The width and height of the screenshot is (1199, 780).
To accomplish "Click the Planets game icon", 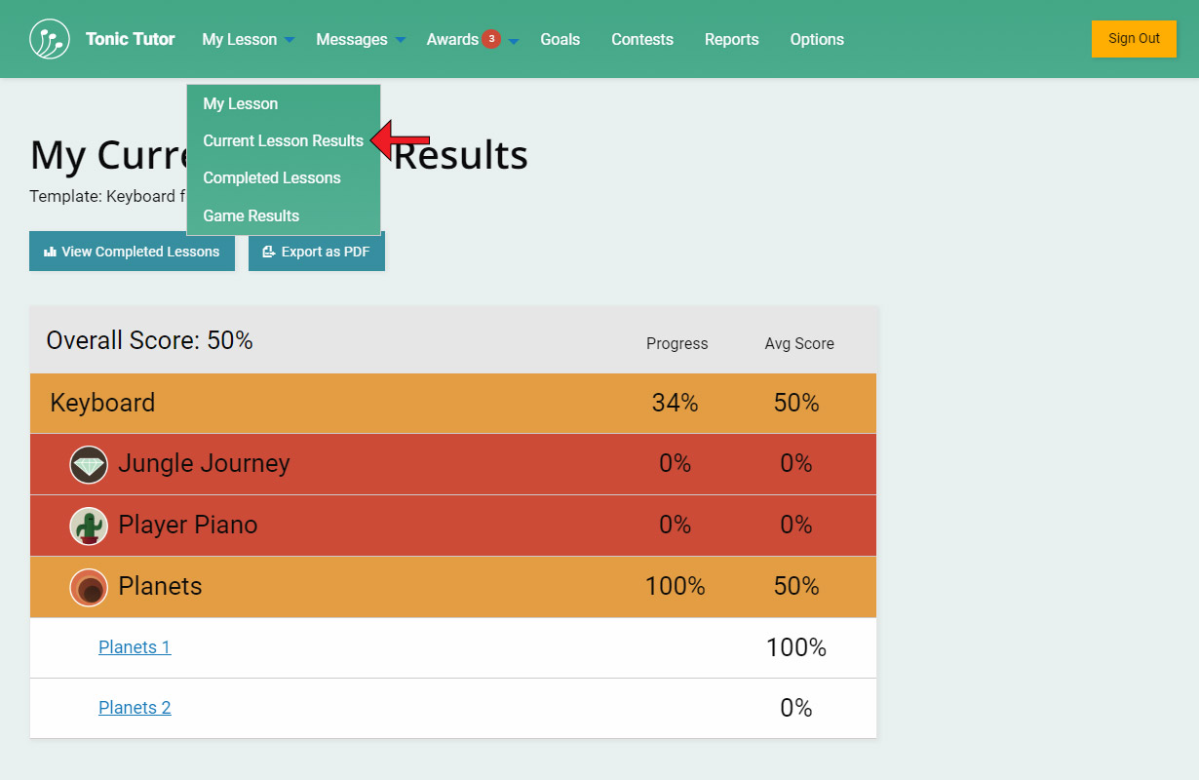I will [x=89, y=587].
